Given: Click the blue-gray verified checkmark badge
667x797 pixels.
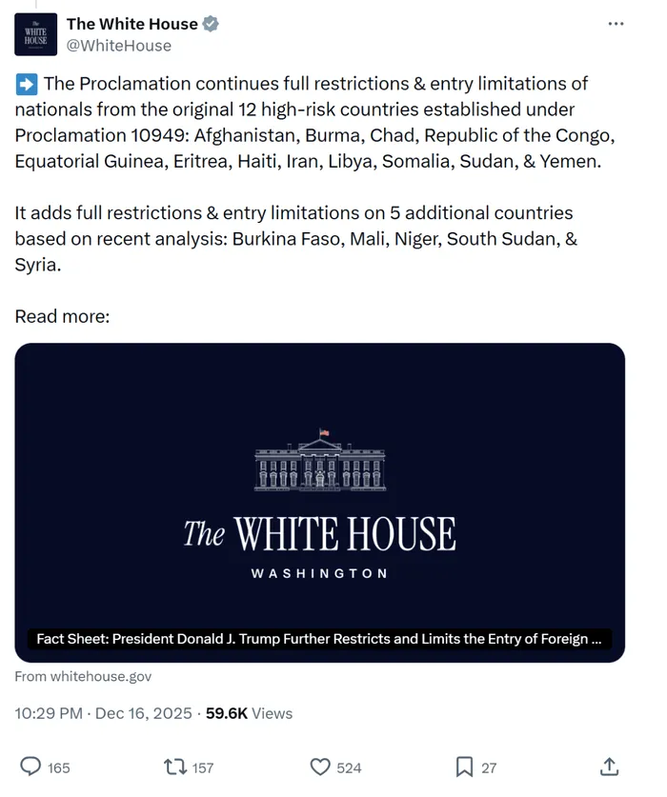Looking at the screenshot, I should [x=212, y=25].
